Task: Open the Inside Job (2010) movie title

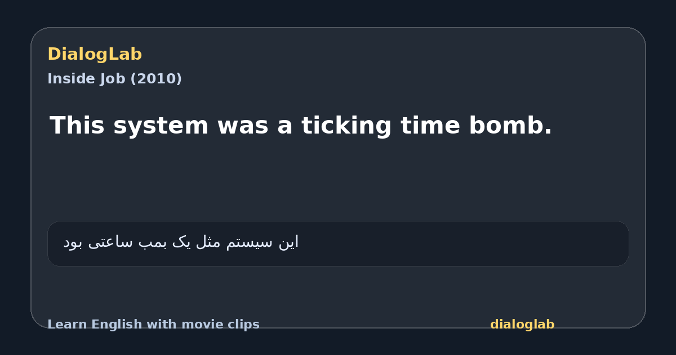Action: coord(114,79)
